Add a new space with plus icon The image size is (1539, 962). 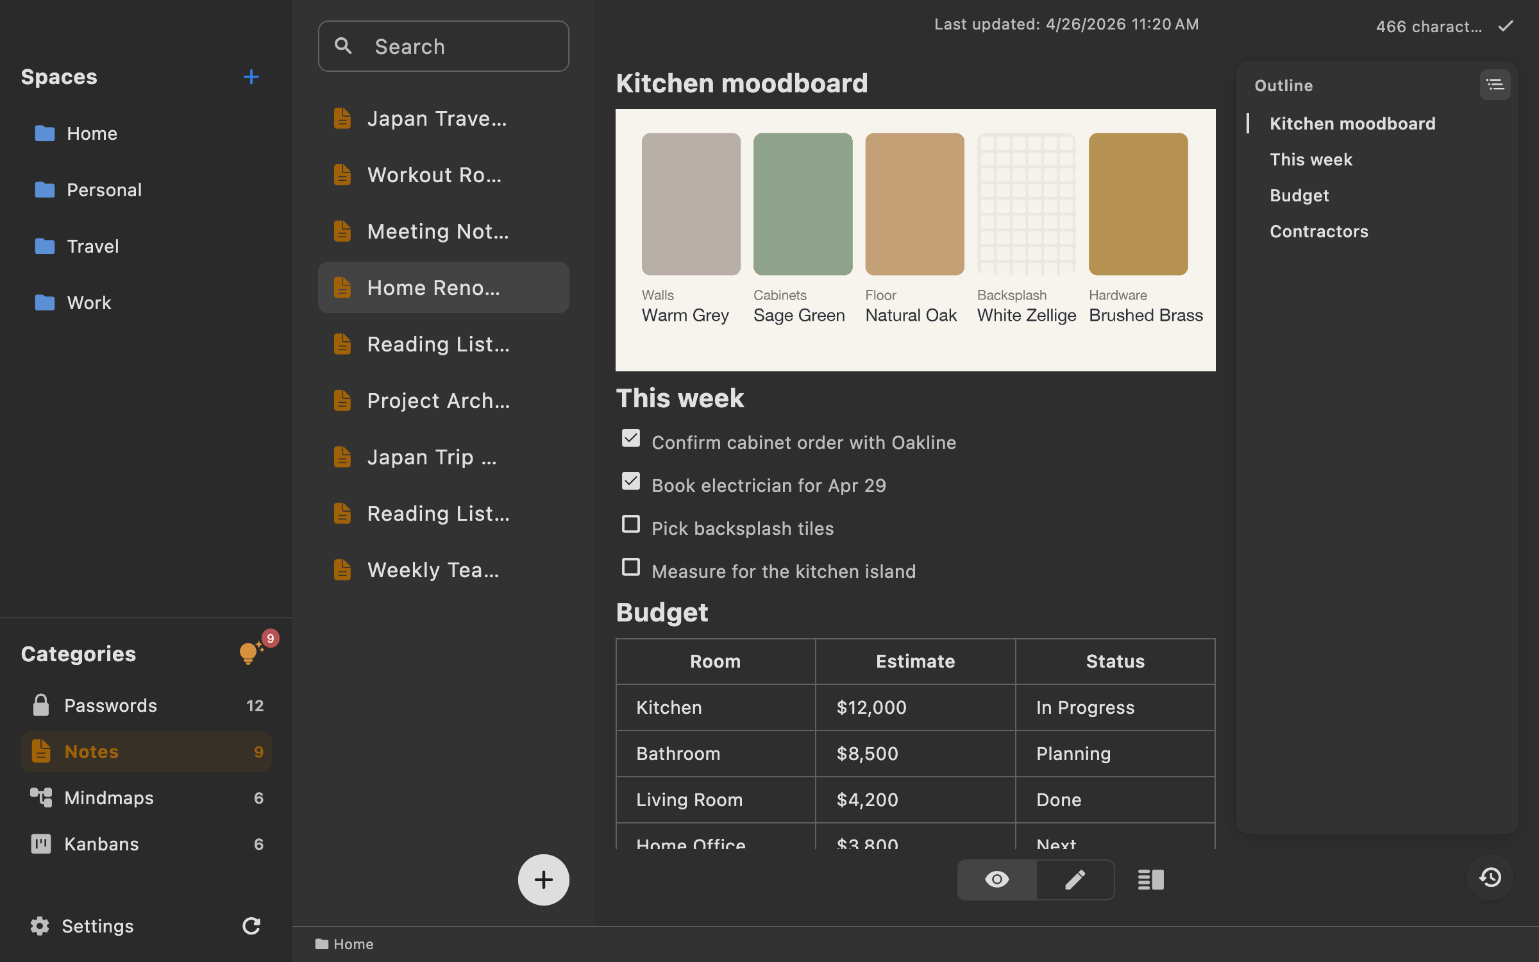point(251,77)
